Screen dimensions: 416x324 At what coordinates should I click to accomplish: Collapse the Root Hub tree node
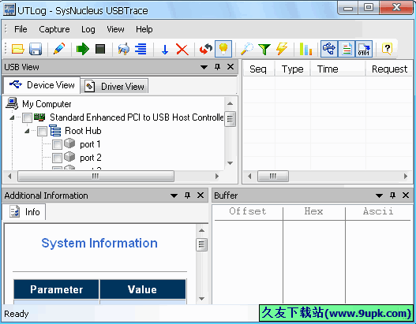tap(27, 131)
